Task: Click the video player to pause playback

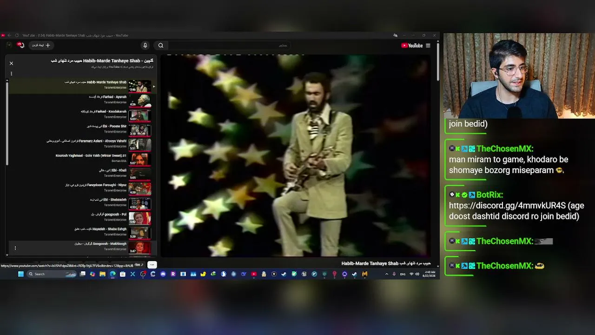Action: pos(296,155)
